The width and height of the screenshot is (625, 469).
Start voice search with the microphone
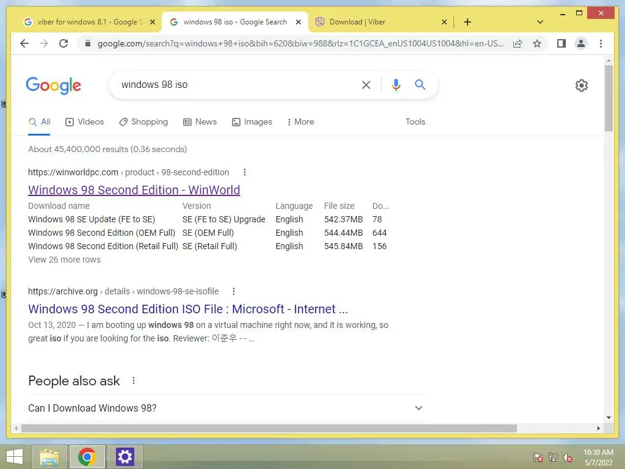[x=396, y=84]
